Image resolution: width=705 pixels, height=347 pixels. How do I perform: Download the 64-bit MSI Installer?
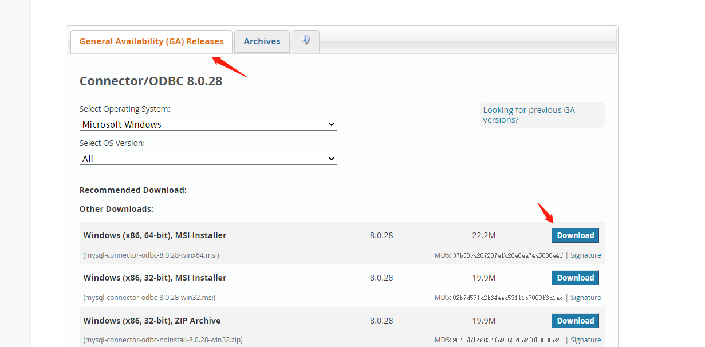click(x=576, y=235)
